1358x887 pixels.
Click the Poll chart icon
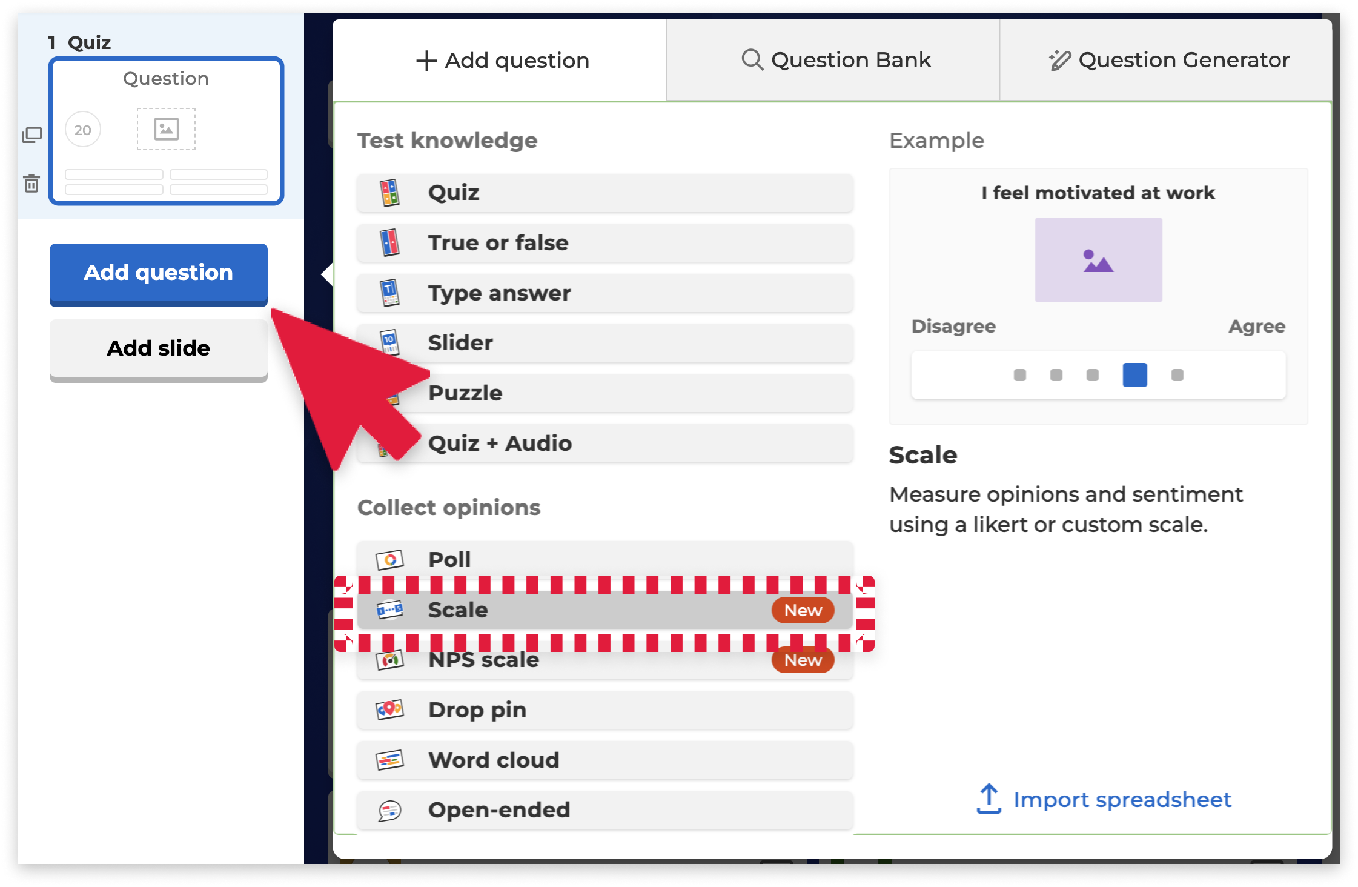[389, 560]
